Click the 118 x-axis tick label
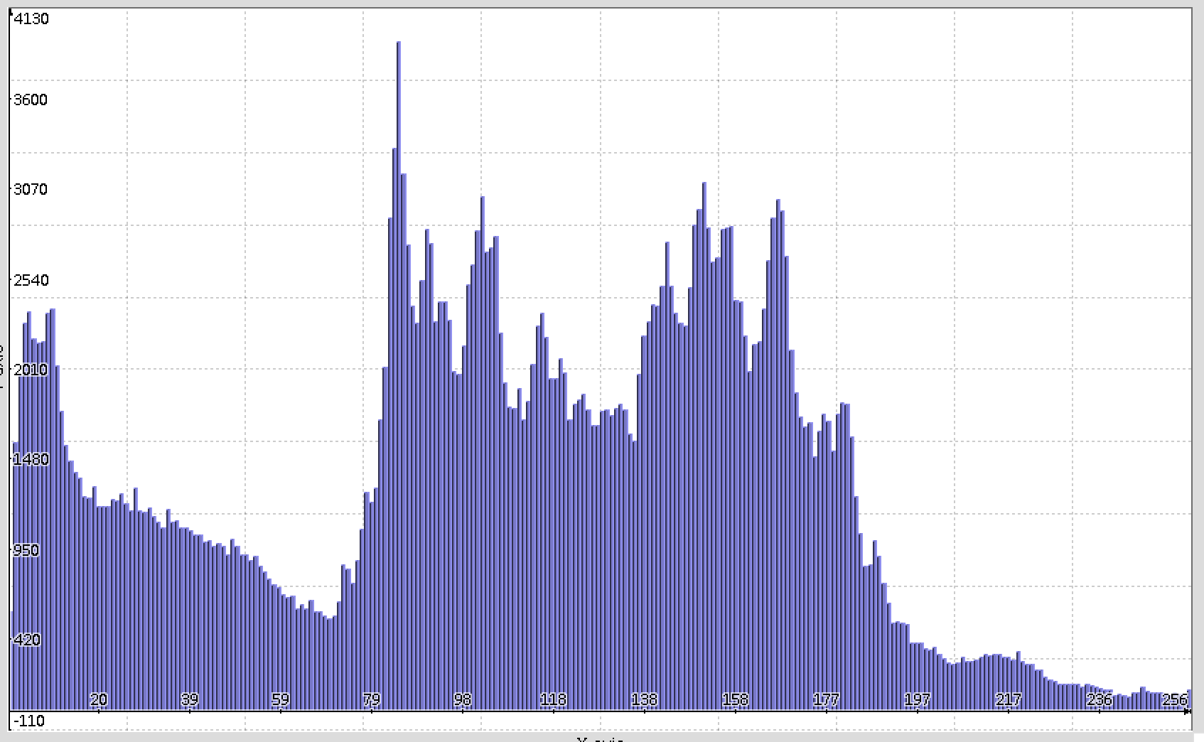 tap(554, 699)
